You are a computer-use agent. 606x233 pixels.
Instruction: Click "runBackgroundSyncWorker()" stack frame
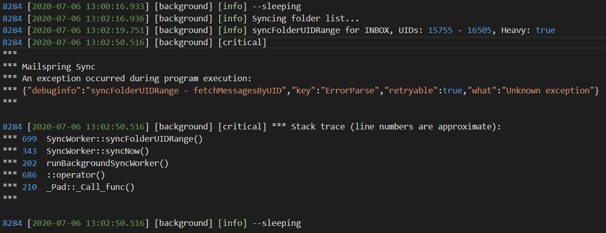(107, 163)
